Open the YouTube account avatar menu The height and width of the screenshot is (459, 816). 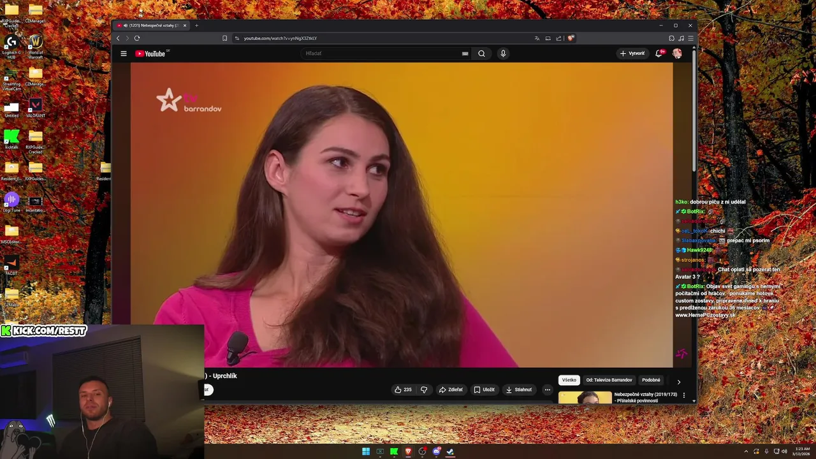tap(677, 54)
